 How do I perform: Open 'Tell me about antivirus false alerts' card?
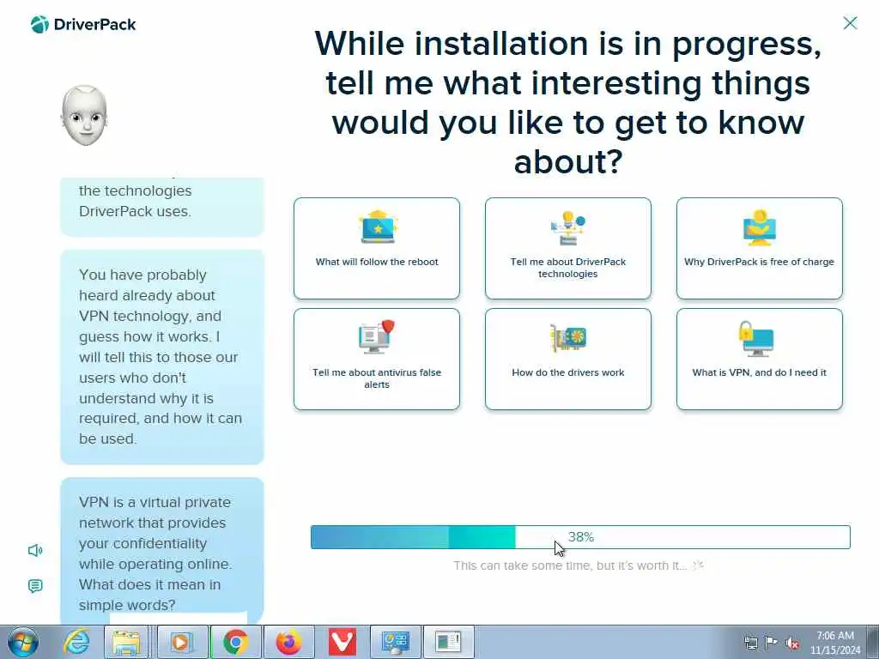pos(377,360)
